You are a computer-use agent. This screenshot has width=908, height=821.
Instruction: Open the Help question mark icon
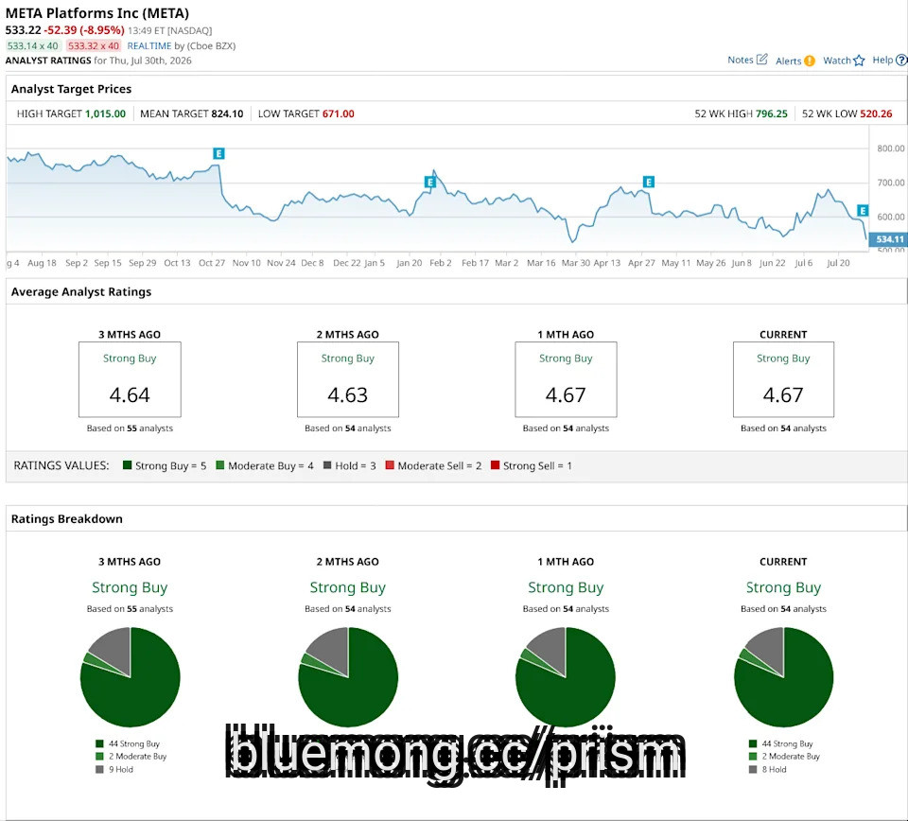coord(901,60)
